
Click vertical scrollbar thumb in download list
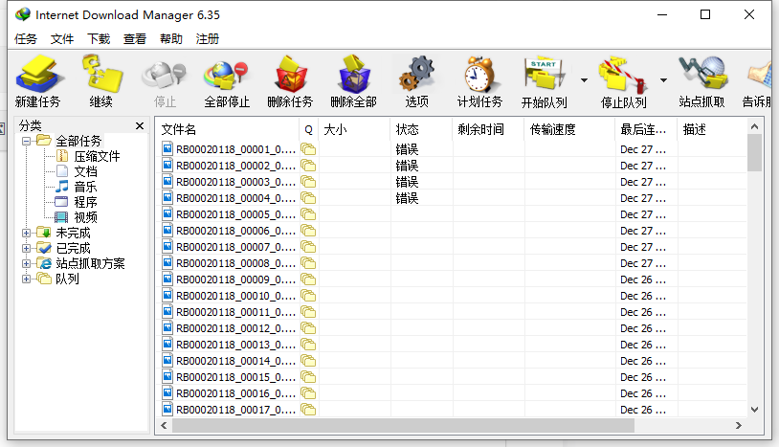click(x=754, y=153)
